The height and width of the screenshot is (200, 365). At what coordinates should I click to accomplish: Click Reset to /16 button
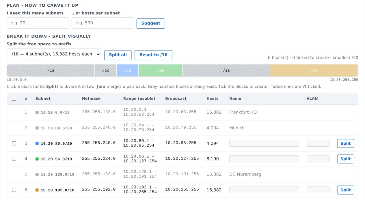pos(153,55)
